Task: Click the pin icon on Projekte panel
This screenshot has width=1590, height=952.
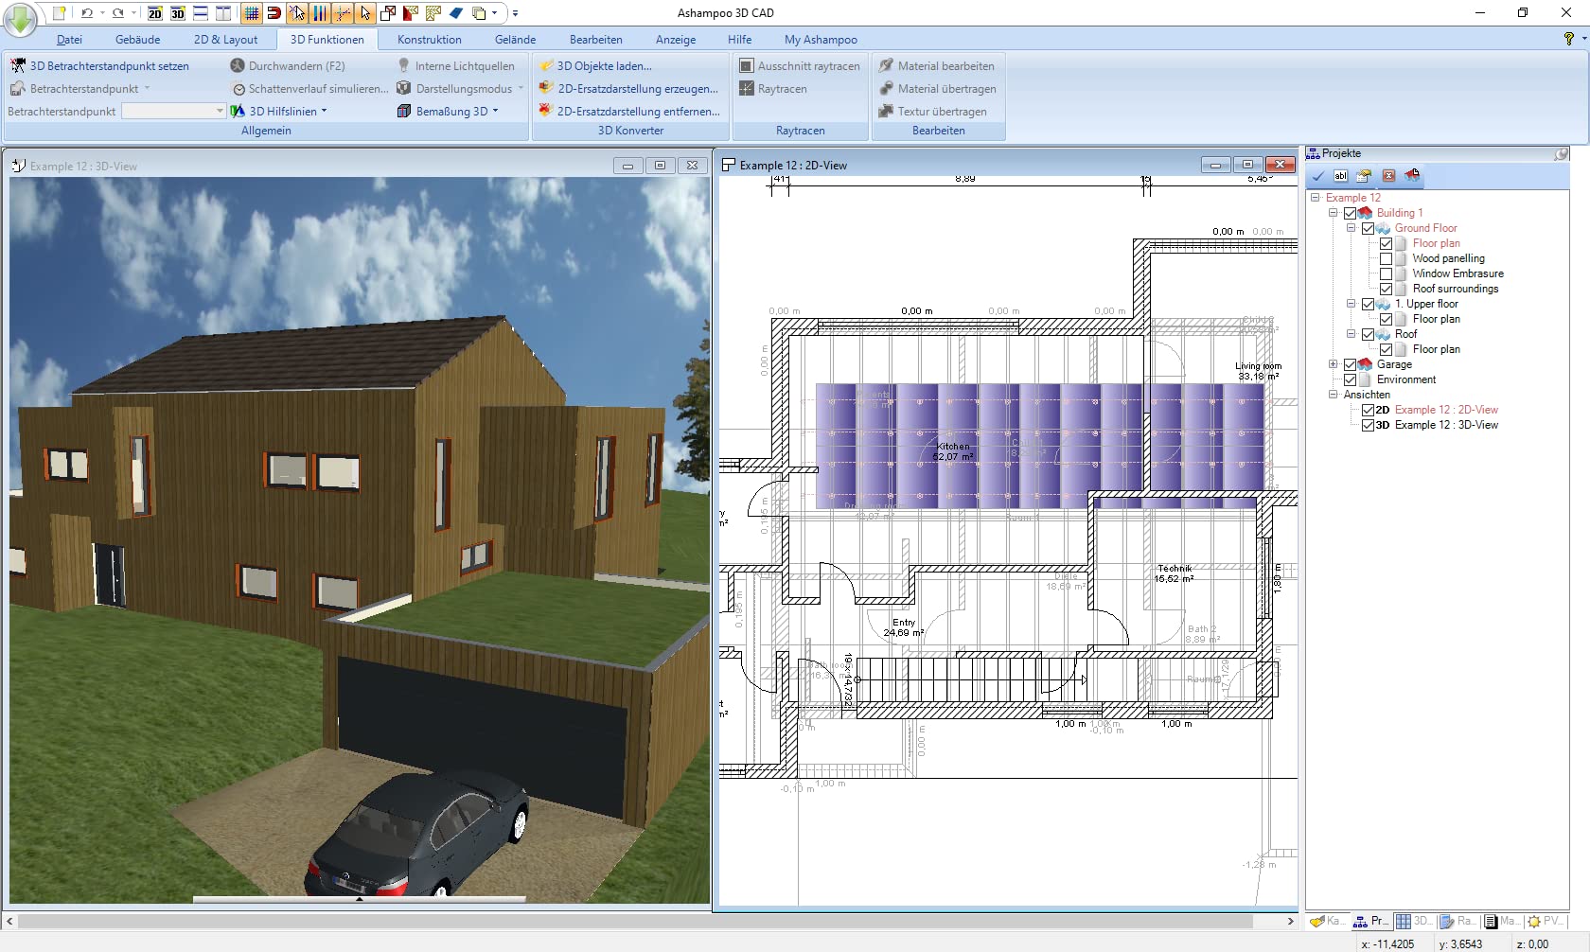Action: click(1561, 153)
